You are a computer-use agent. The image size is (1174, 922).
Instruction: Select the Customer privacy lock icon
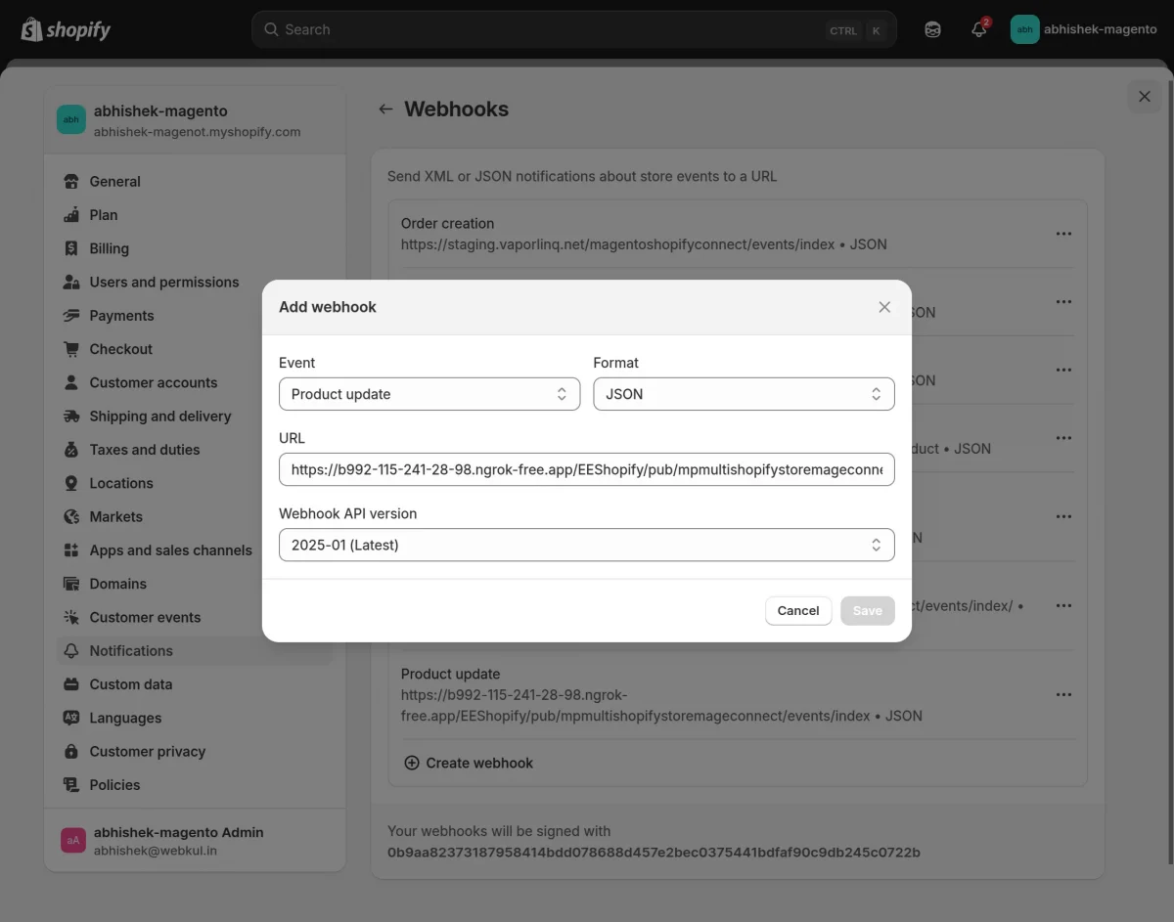71,751
